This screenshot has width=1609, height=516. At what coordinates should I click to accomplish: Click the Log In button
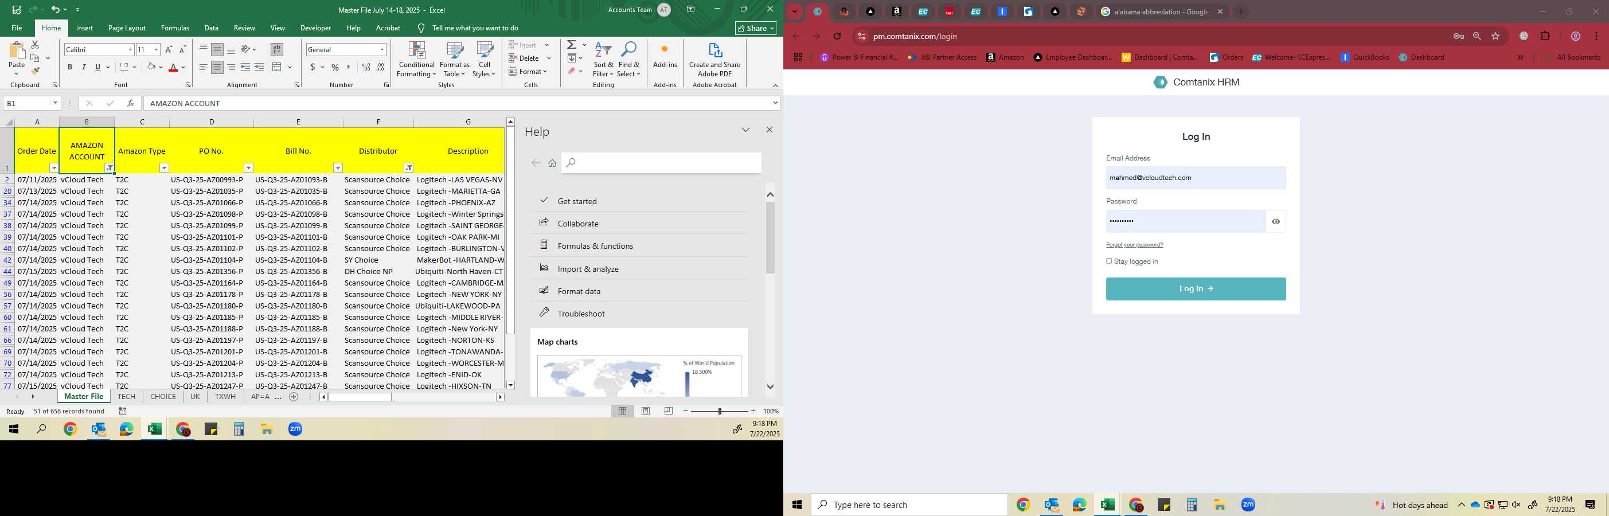coord(1196,288)
